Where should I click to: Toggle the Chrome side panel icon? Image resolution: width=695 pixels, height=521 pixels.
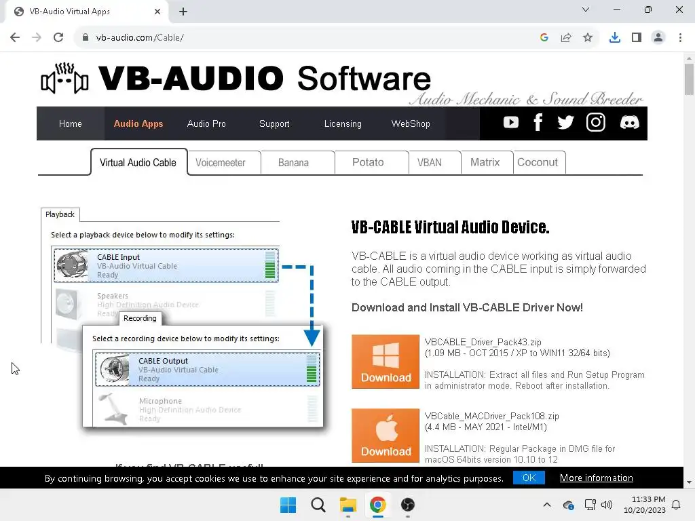[637, 37]
